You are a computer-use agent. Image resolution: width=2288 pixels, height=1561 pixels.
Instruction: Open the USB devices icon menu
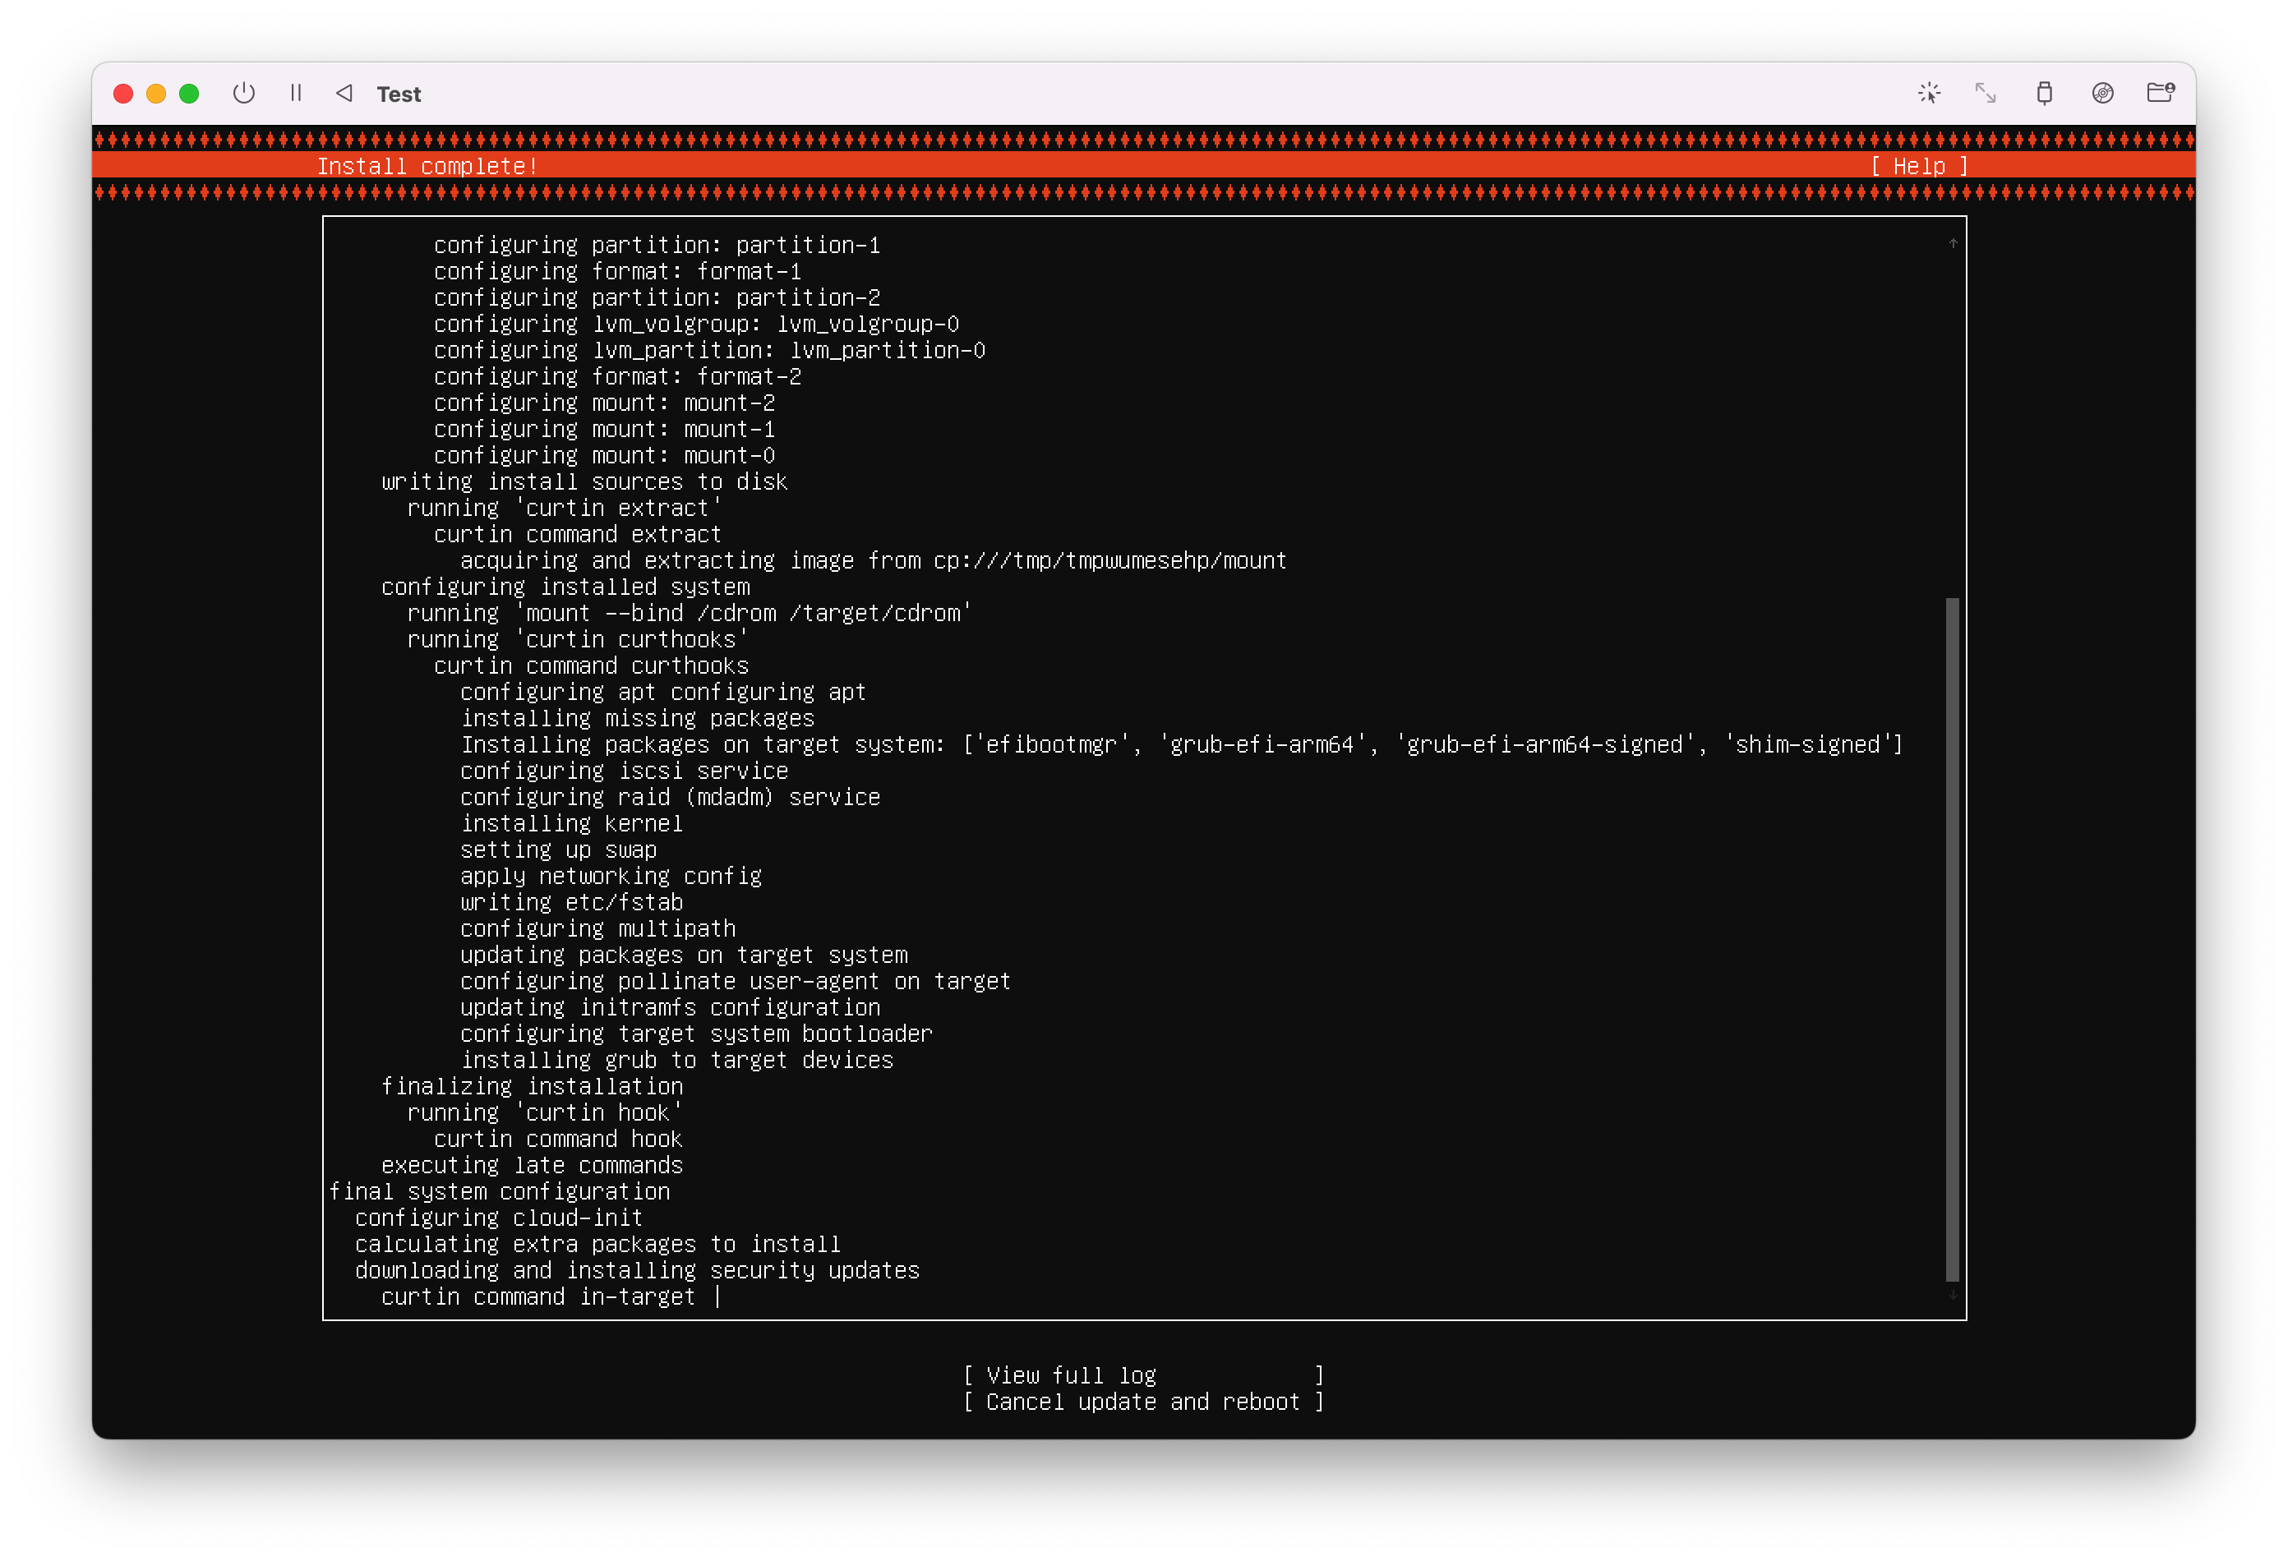tap(2044, 94)
